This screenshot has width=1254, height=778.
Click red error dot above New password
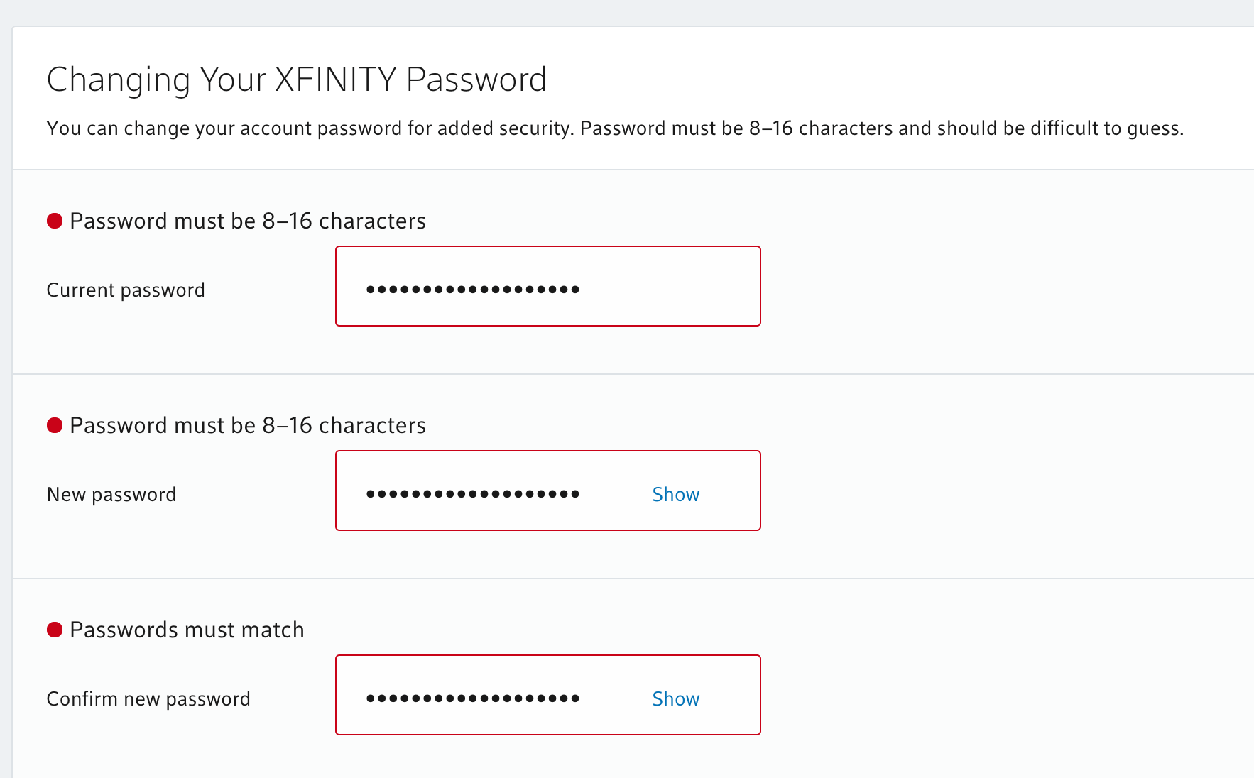pyautogui.click(x=55, y=425)
